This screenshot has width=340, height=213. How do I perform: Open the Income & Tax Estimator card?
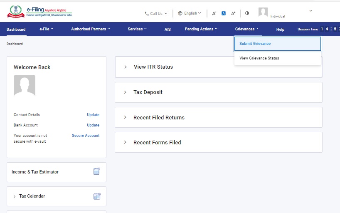57,172
